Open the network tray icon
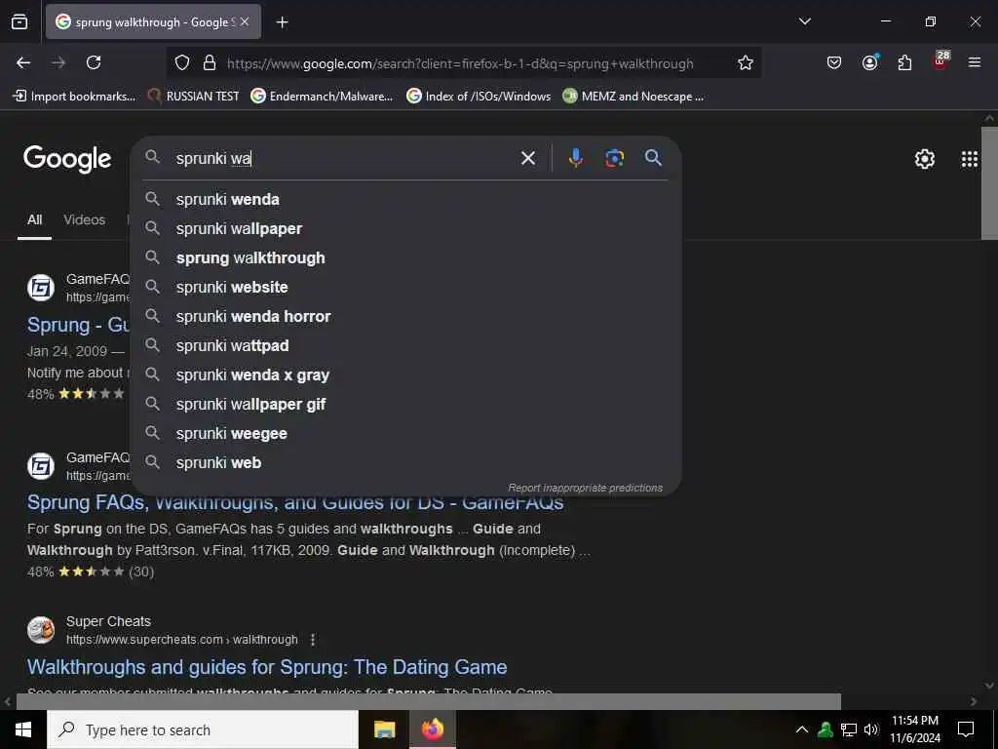This screenshot has height=749, width=998. click(x=849, y=729)
